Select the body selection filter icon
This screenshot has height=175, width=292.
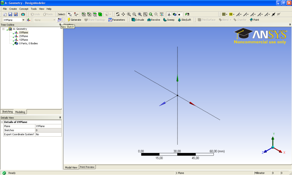pyautogui.click(x=100, y=14)
